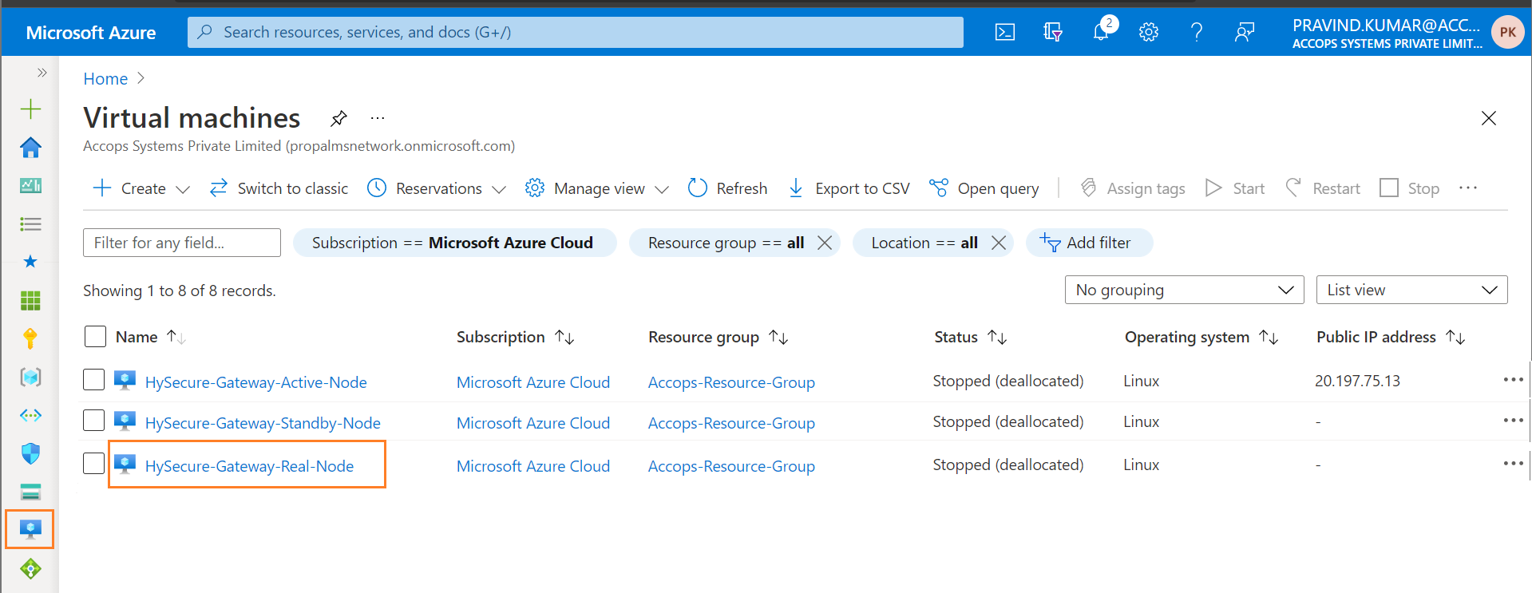Viewport: 1532px width, 593px height.
Task: Open Directories and subscriptions filter icon
Action: pos(1052,32)
